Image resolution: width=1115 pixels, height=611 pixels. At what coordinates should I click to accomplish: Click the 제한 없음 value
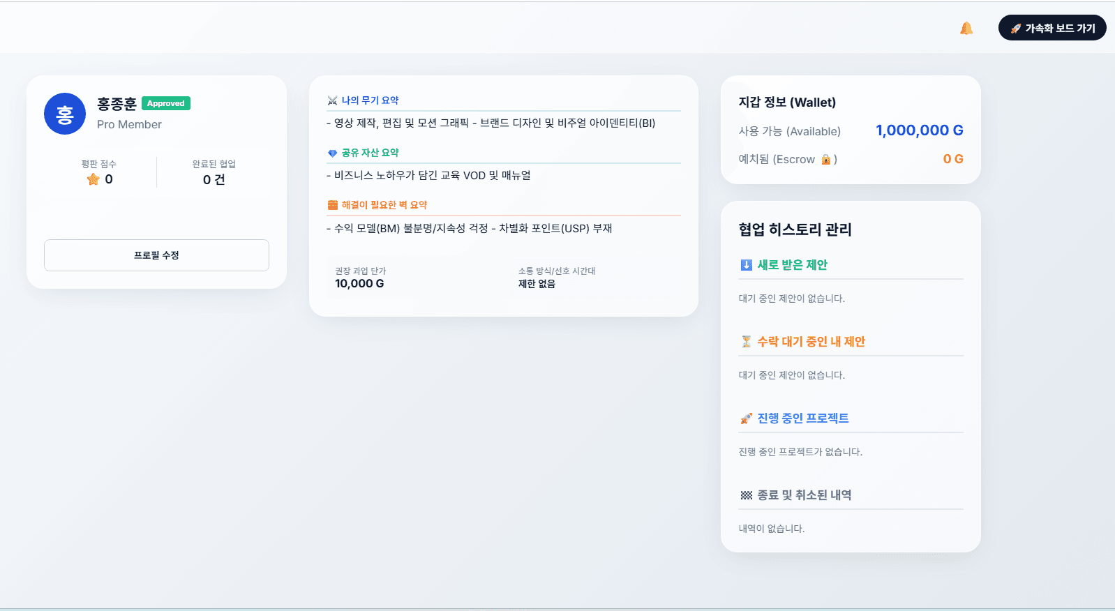[537, 284]
